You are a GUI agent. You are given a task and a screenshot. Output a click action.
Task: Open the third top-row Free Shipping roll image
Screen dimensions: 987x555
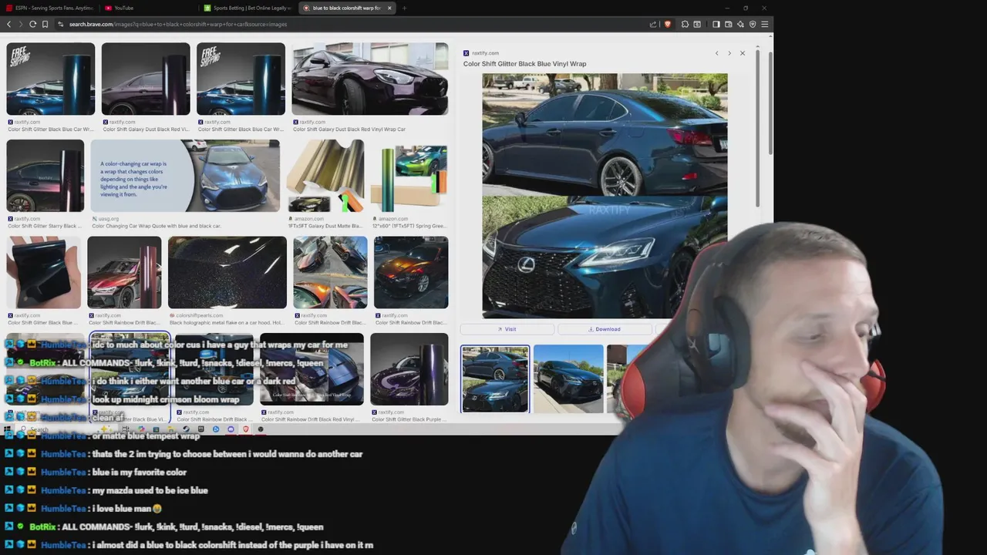click(x=241, y=79)
